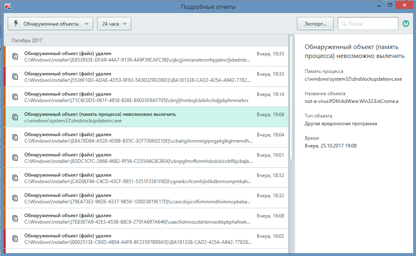The height and width of the screenshot is (256, 416).
Task: Click the report icon on the 18:52 entry
Action: tap(15, 178)
